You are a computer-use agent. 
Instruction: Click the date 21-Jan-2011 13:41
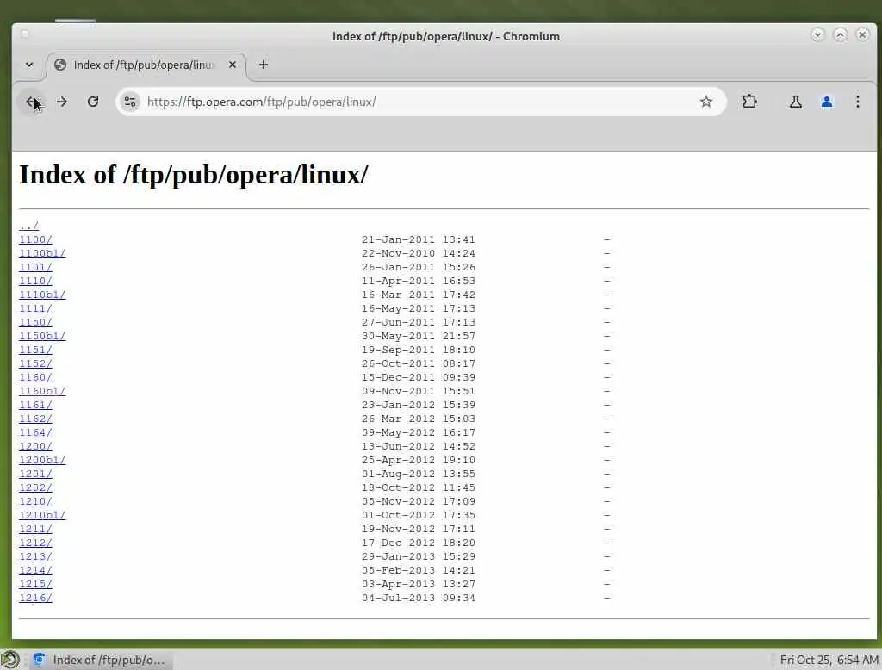tap(419, 239)
